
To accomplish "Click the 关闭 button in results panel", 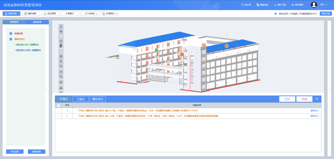I will point(304,99).
